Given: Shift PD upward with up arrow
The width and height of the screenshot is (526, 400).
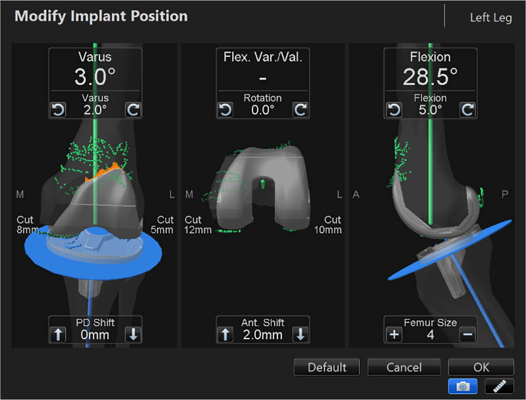Looking at the screenshot, I should [x=58, y=335].
